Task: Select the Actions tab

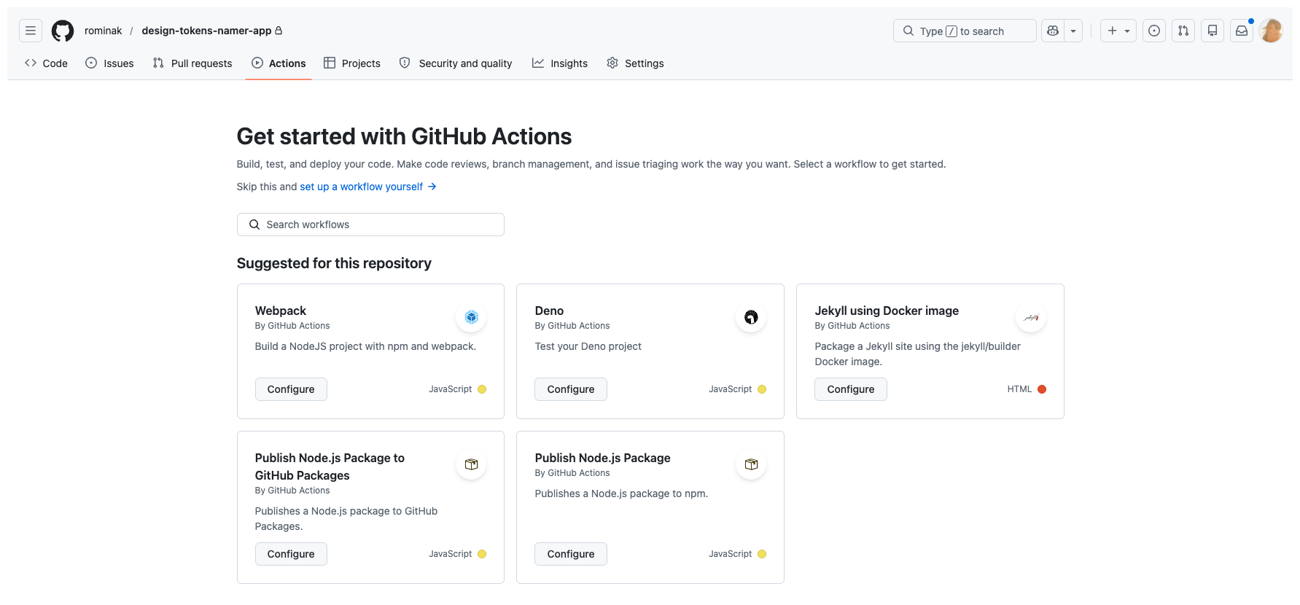Action: coord(279,63)
